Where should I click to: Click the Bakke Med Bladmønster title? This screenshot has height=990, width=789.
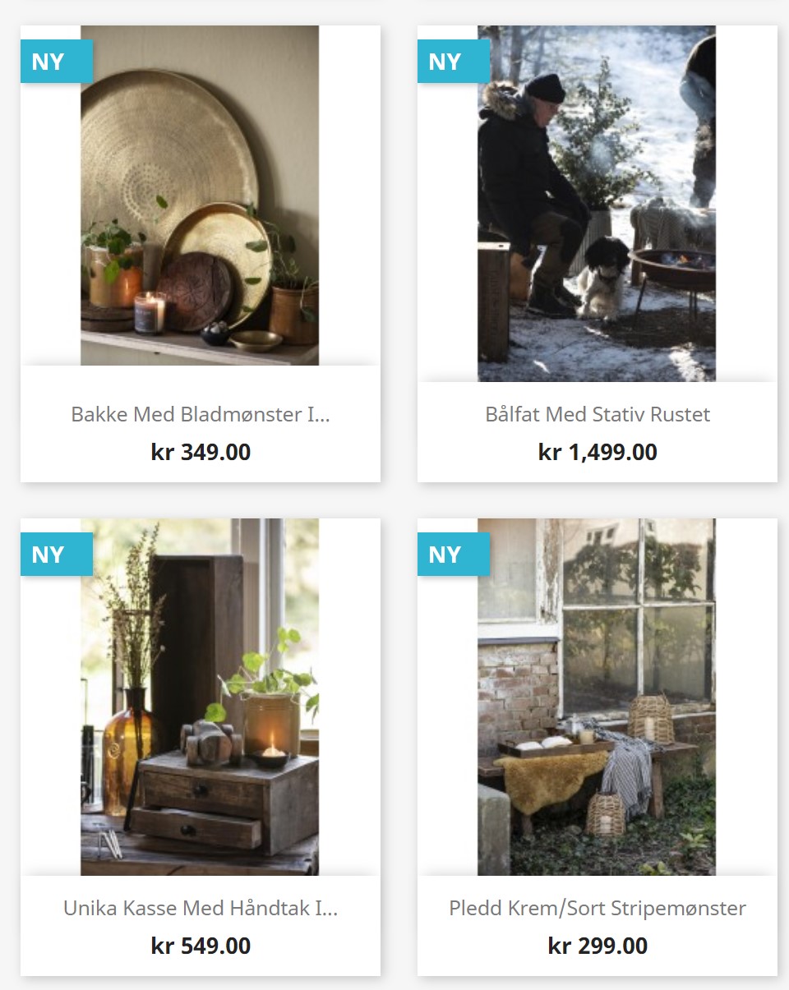(200, 414)
